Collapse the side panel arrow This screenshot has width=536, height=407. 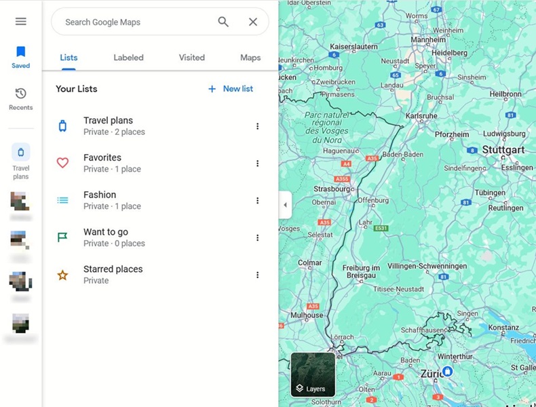tap(286, 205)
